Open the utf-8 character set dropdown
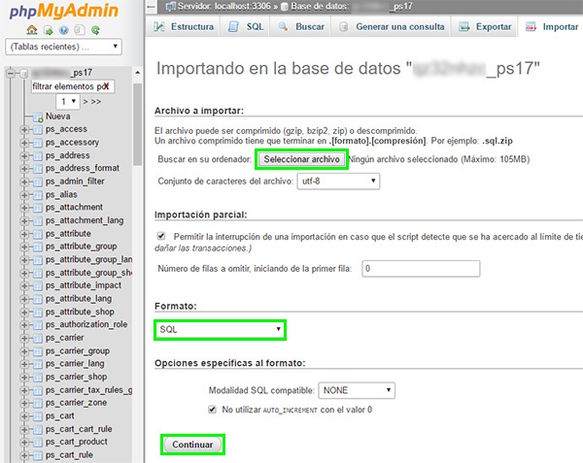583x463 pixels. coord(338,182)
